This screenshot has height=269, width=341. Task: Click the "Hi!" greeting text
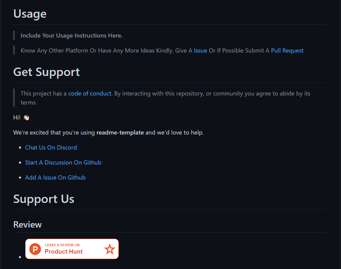coord(17,117)
